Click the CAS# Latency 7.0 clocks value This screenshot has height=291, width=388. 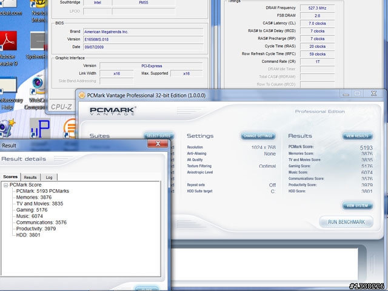point(317,23)
